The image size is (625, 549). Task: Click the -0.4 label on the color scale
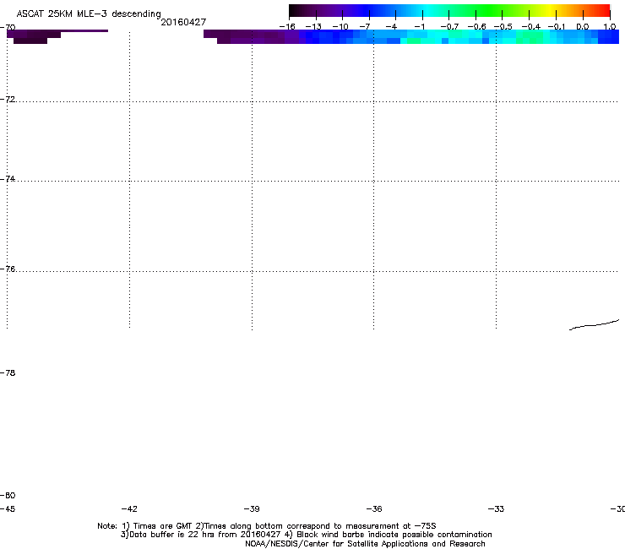(x=531, y=27)
